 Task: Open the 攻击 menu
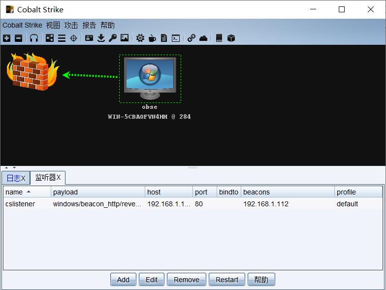[x=71, y=25]
